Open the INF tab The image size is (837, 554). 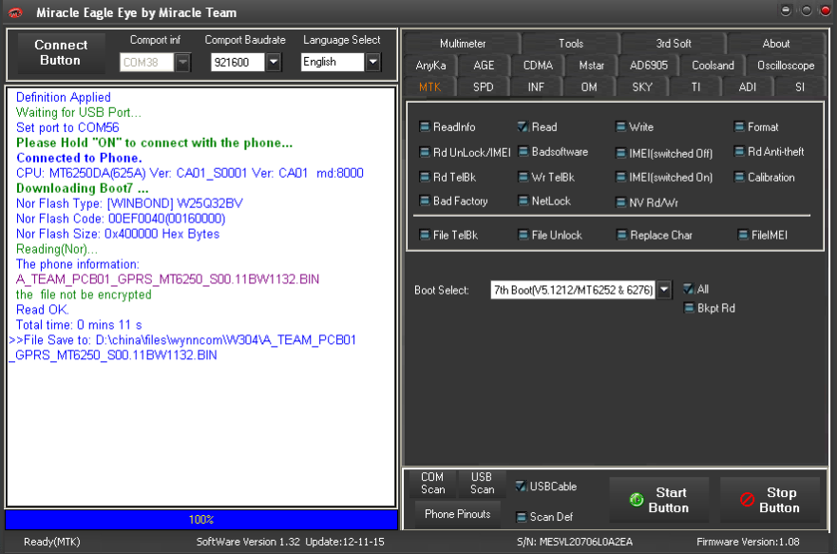[x=536, y=87]
